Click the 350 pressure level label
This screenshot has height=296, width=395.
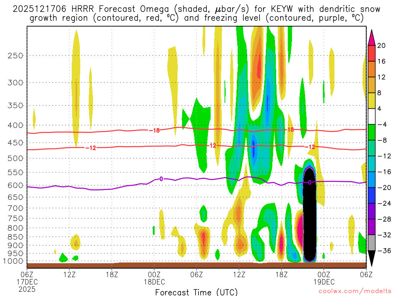(15, 105)
